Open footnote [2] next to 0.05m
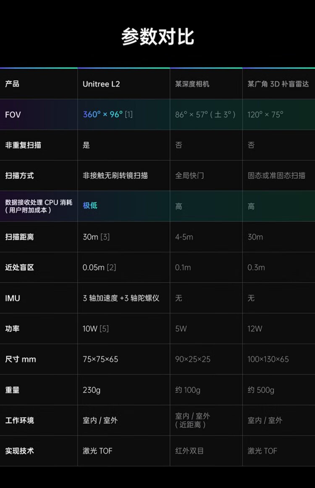 click(x=111, y=268)
